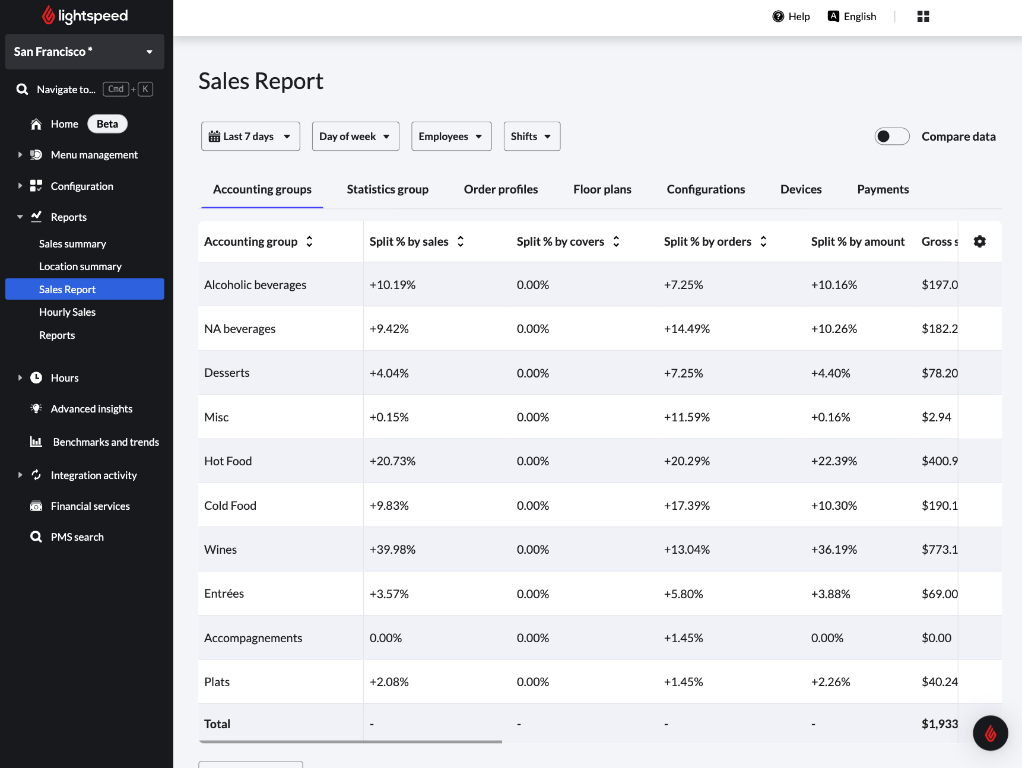Click the Help question mark icon
This screenshot has height=768, width=1022.
(778, 17)
